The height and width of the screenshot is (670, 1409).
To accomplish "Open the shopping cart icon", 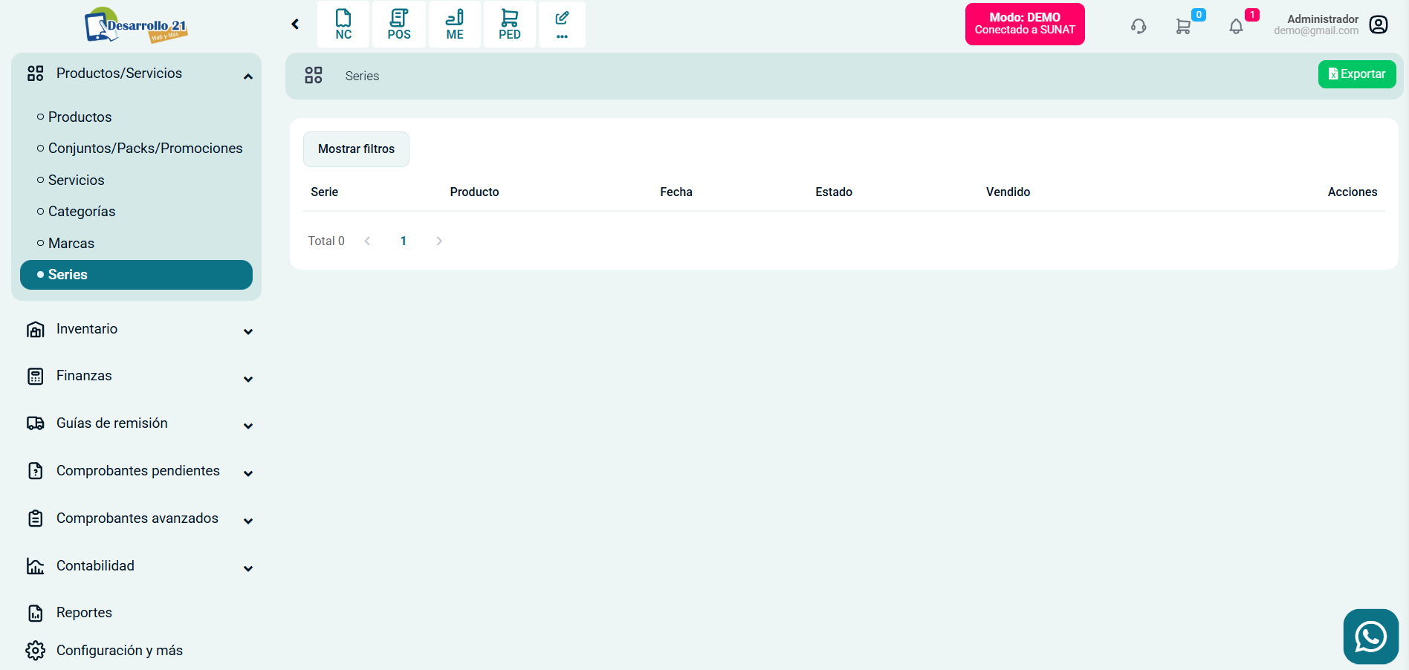I will (1183, 27).
